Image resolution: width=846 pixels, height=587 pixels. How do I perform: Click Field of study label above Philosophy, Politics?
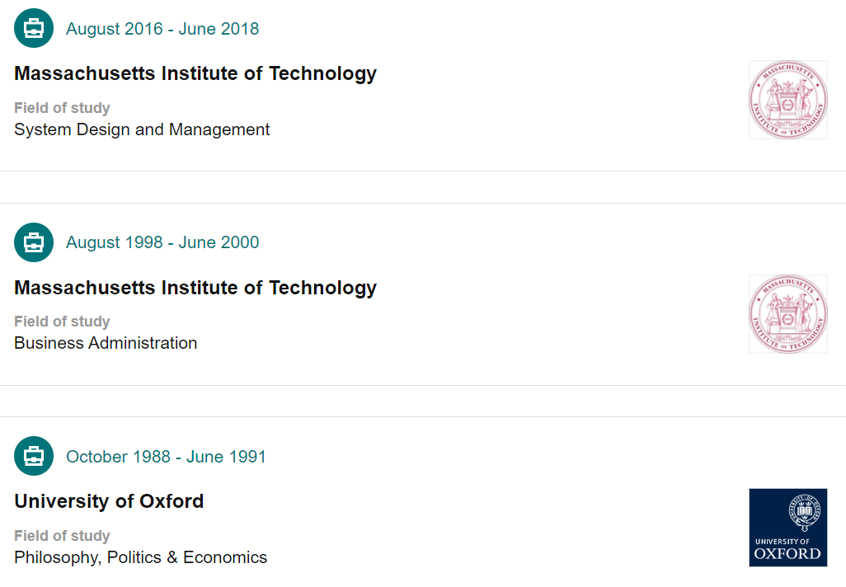coord(62,536)
